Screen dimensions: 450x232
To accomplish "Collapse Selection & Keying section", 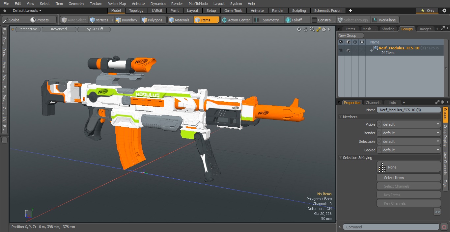I will pyautogui.click(x=341, y=158).
